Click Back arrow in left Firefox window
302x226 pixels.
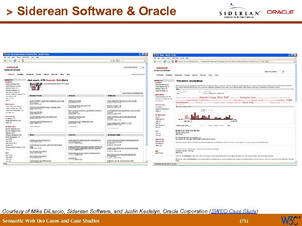[x=5, y=61]
